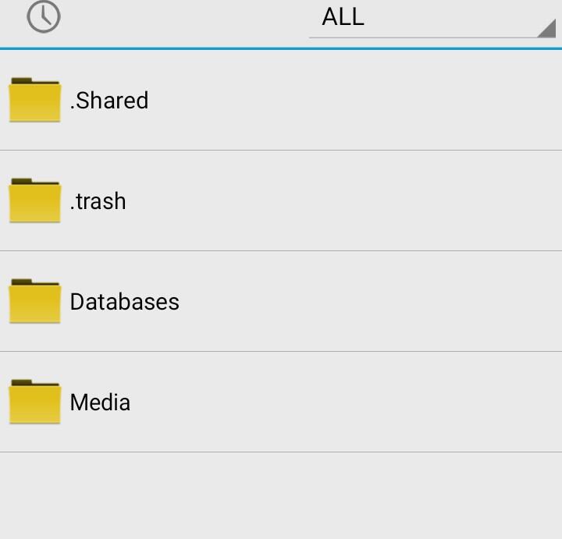Tap the ALL label text
This screenshot has height=539, width=562.
coord(343,17)
